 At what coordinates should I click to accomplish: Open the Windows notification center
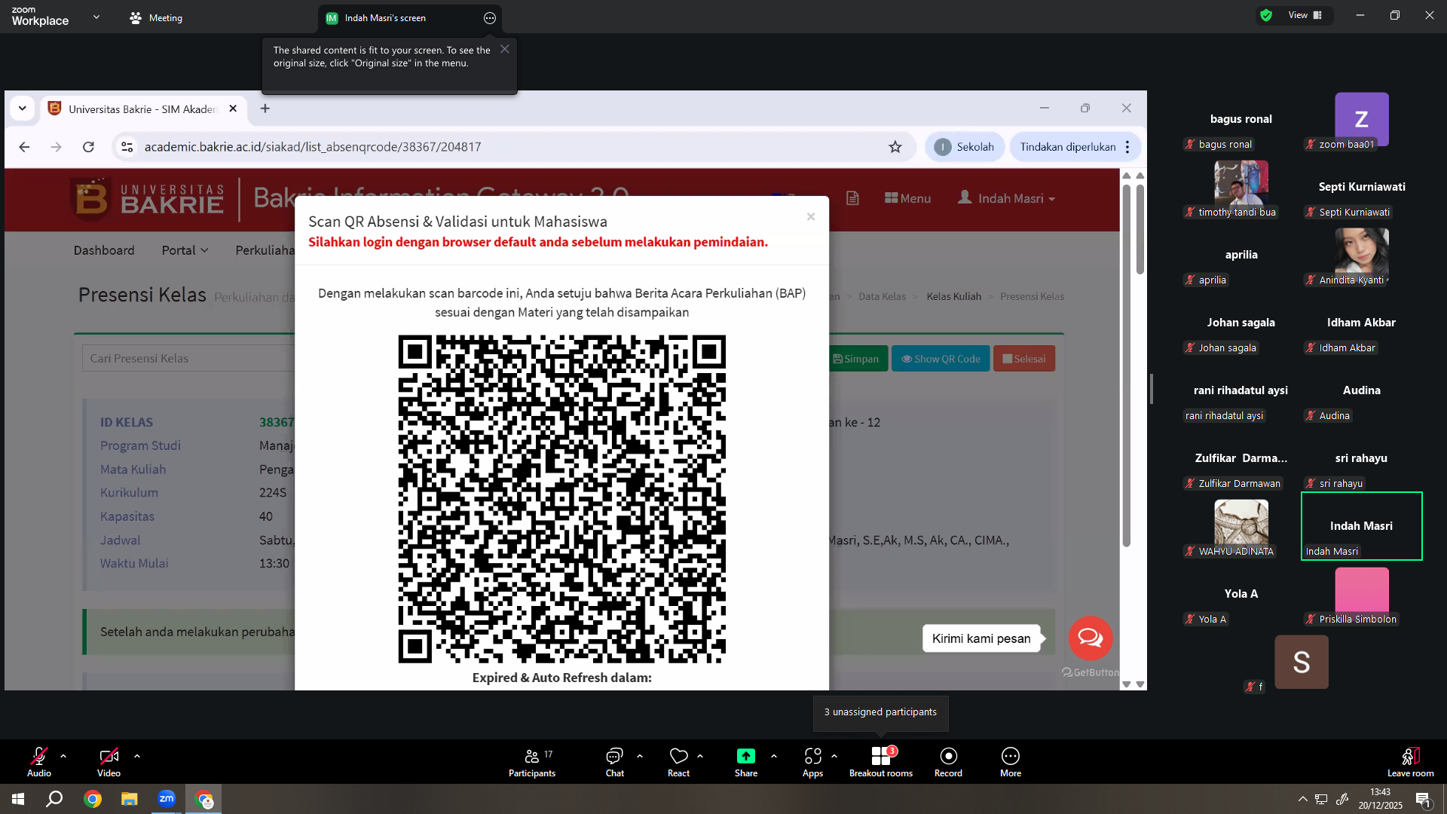point(1423,800)
